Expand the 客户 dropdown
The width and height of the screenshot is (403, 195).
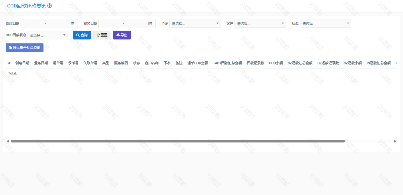point(260,23)
